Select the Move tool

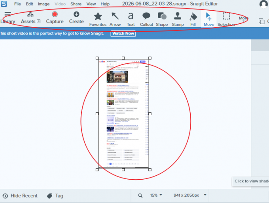point(209,19)
